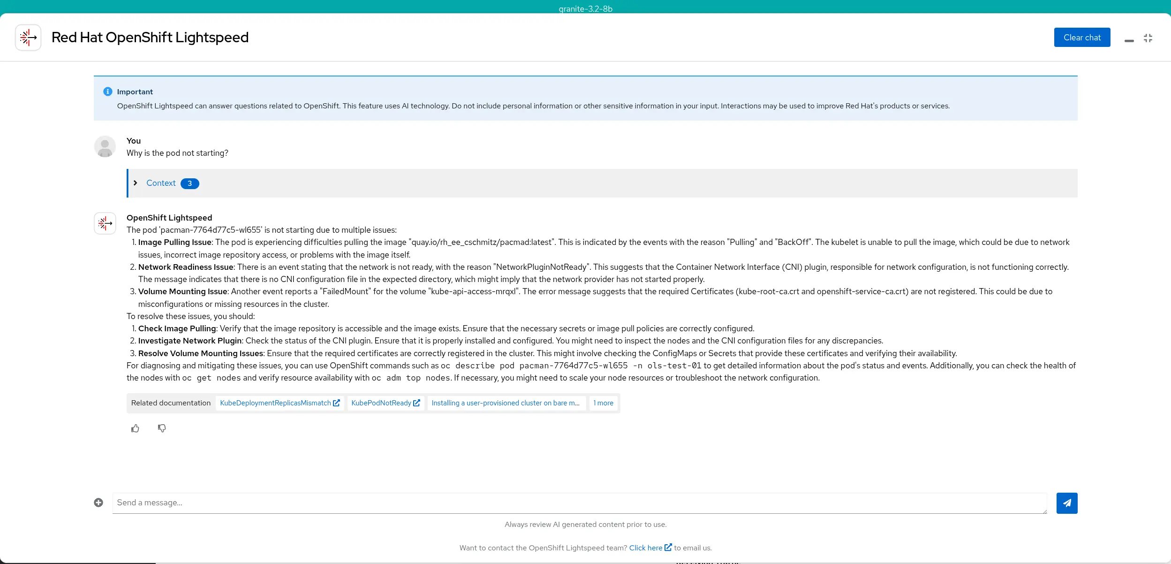1171x564 pixels.
Task: Click the 'Red Hat OpenShift Lightspeed' title
Action: point(150,38)
